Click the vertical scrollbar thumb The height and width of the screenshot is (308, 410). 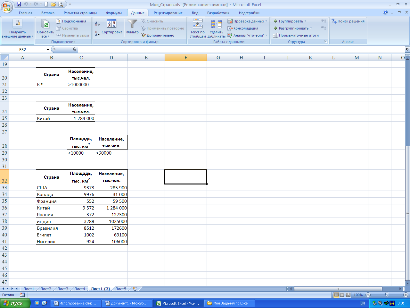(407, 212)
